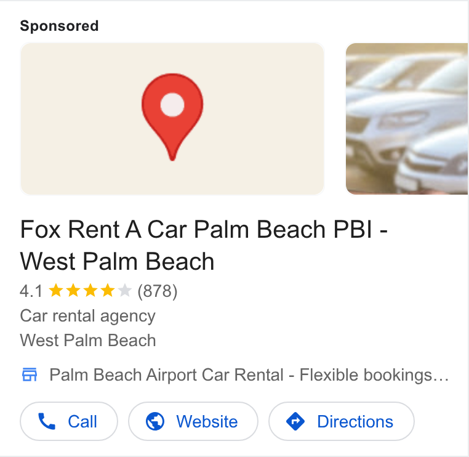Image resolution: width=469 pixels, height=457 pixels.
Task: Open the business Website
Action: pyautogui.click(x=193, y=421)
